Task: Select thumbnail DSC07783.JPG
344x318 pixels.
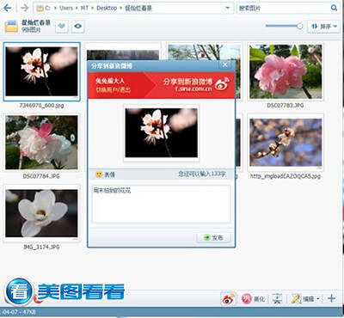Action: tap(286, 72)
